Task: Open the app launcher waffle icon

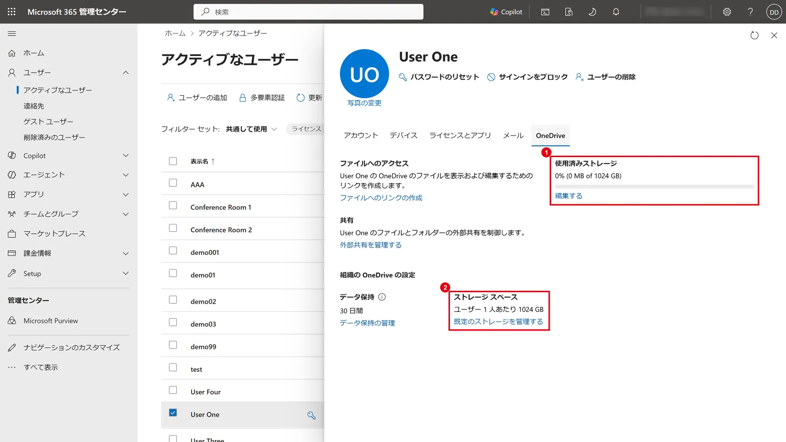Action: pyautogui.click(x=12, y=12)
